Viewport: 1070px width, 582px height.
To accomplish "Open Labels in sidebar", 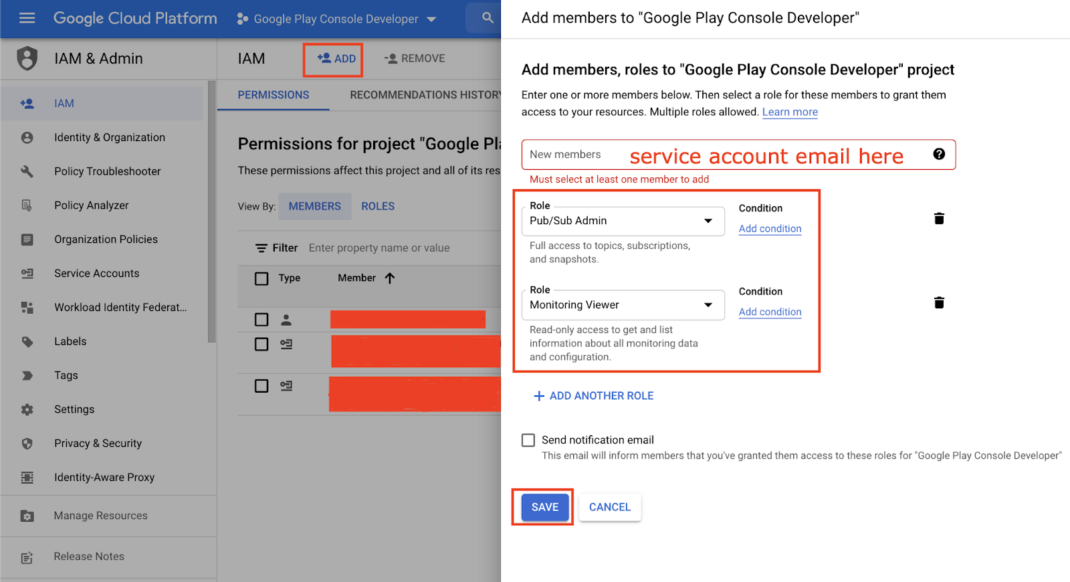I will pos(70,341).
